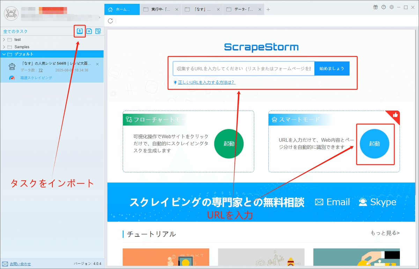Viewport: 419px width, 269px height.
Task: Click the lightbulb icon beside URL help
Action: 175,82
